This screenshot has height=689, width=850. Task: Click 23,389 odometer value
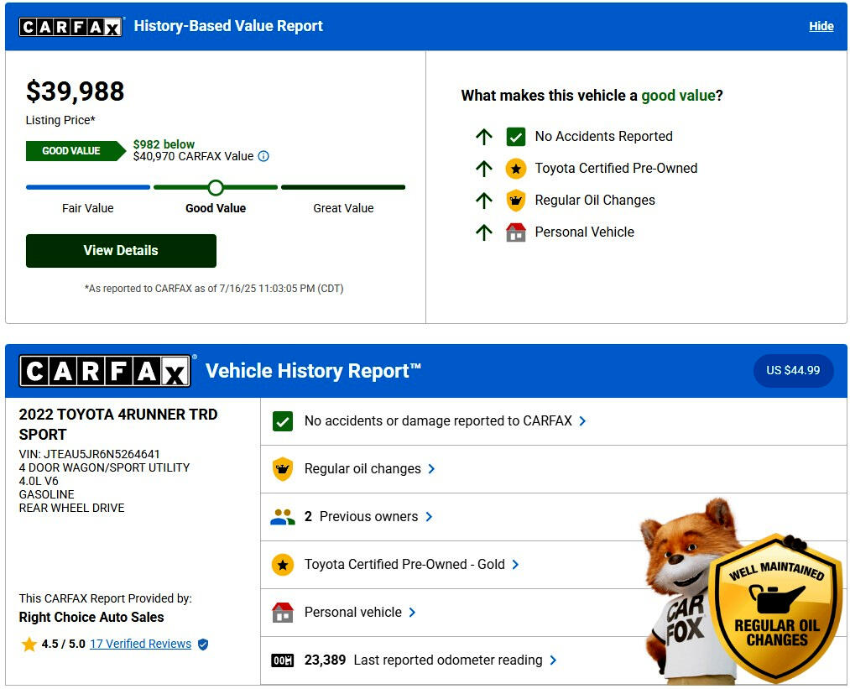click(325, 660)
